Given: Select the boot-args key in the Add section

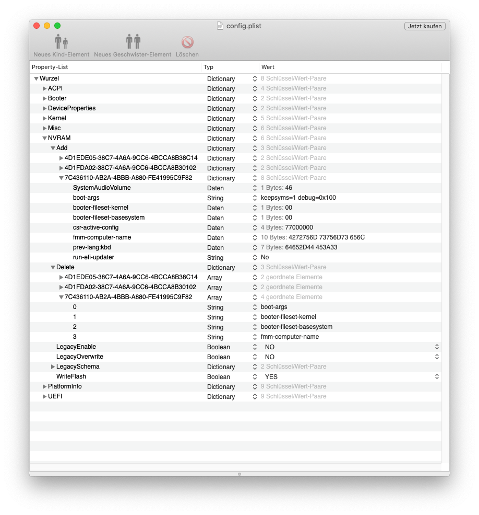Looking at the screenshot, I should [x=86, y=198].
